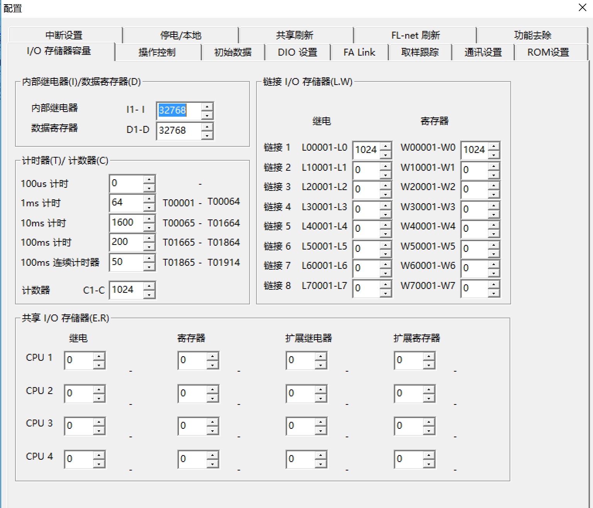
Task: Switch to the ROM设置 tab
Action: pyautogui.click(x=548, y=52)
